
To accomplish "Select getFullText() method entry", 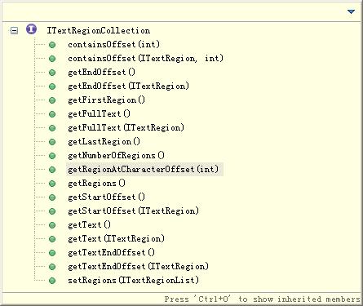I will click(100, 113).
